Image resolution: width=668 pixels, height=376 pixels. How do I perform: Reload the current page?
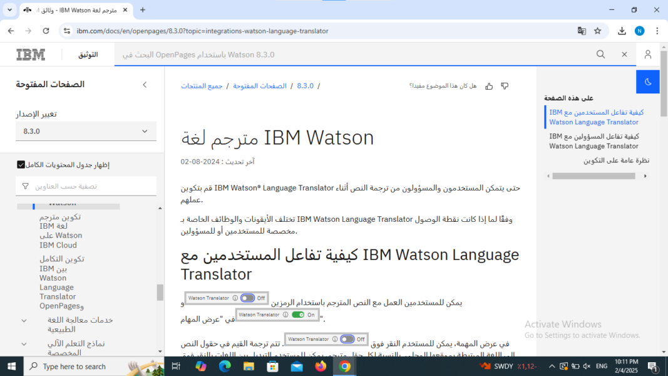coord(46,31)
